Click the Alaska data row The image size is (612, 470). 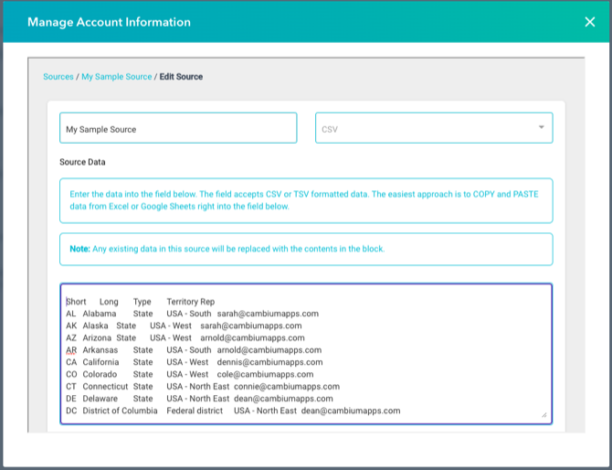click(x=184, y=326)
